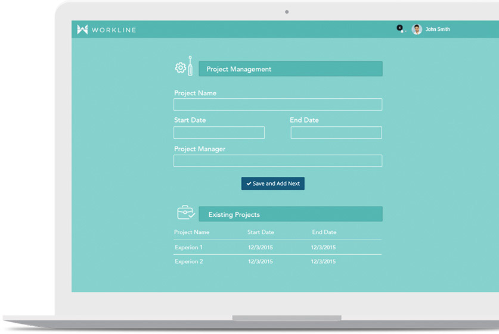This screenshot has width=499, height=334.
Task: Click John Smith's profile avatar
Action: (417, 29)
